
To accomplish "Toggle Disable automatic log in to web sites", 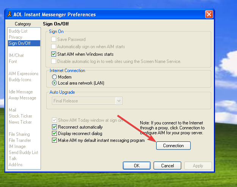I will (53, 61).
